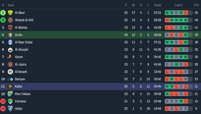Open the Al-Sharjah team link
The height and width of the screenshot is (114, 201).
click(21, 50)
